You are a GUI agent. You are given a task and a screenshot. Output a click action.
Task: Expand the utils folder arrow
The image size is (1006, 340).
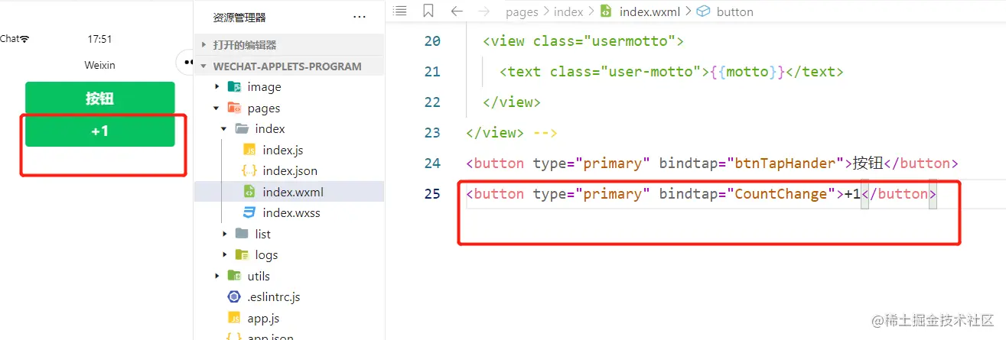click(x=218, y=276)
